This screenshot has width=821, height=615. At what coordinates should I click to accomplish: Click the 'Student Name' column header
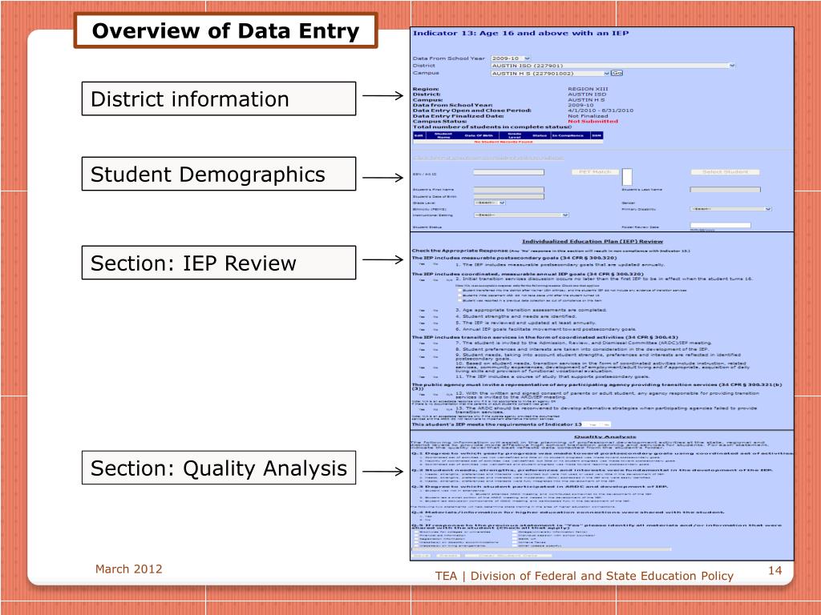pyautogui.click(x=443, y=135)
